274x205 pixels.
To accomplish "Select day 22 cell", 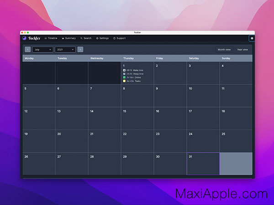I will (x=137, y=141).
